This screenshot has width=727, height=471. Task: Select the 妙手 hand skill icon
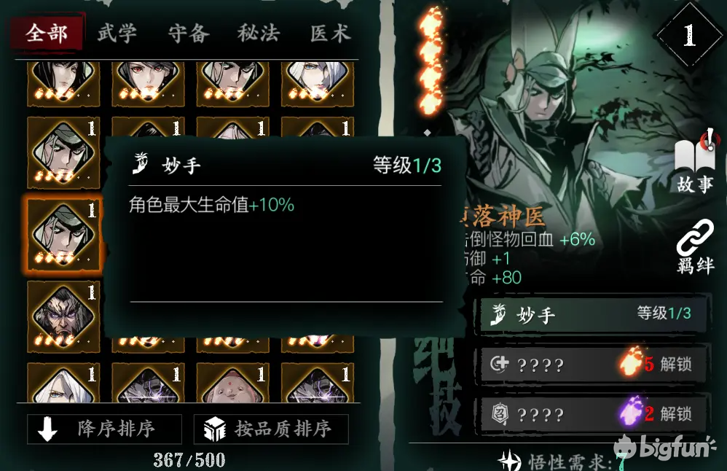[498, 315]
